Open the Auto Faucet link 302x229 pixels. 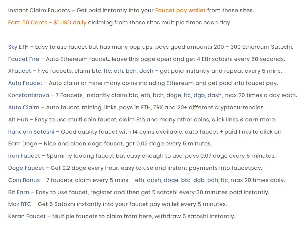pos(25,83)
